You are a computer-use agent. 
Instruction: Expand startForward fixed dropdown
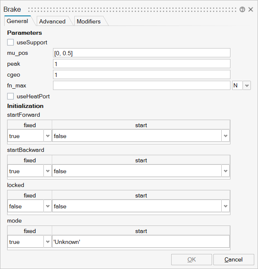47,136
